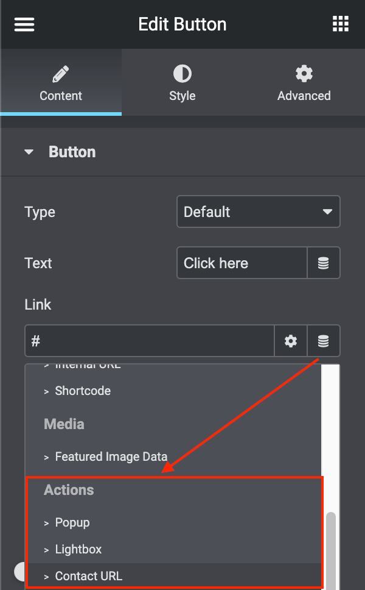Choose the Contact URL action
This screenshot has width=365, height=590.
click(88, 576)
